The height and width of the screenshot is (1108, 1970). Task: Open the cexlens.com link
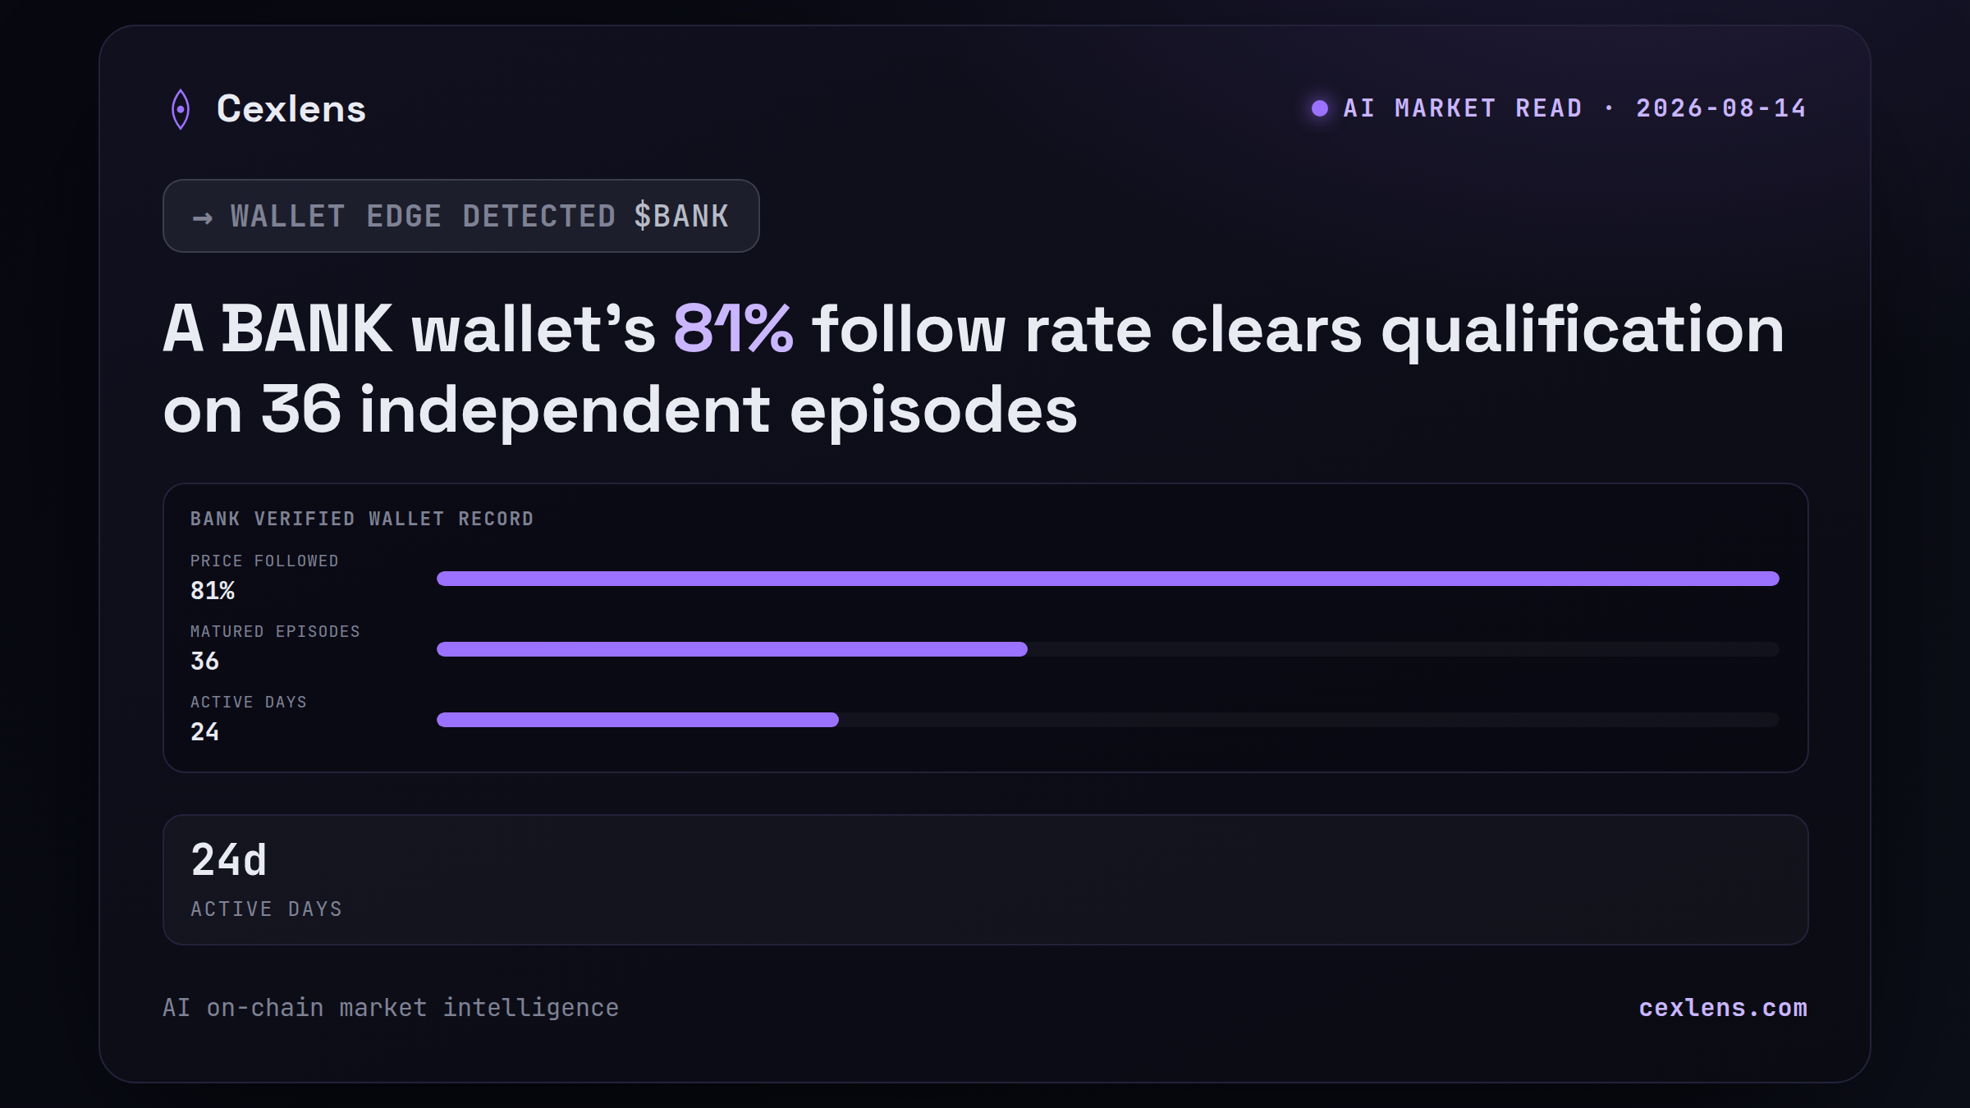(x=1723, y=1007)
